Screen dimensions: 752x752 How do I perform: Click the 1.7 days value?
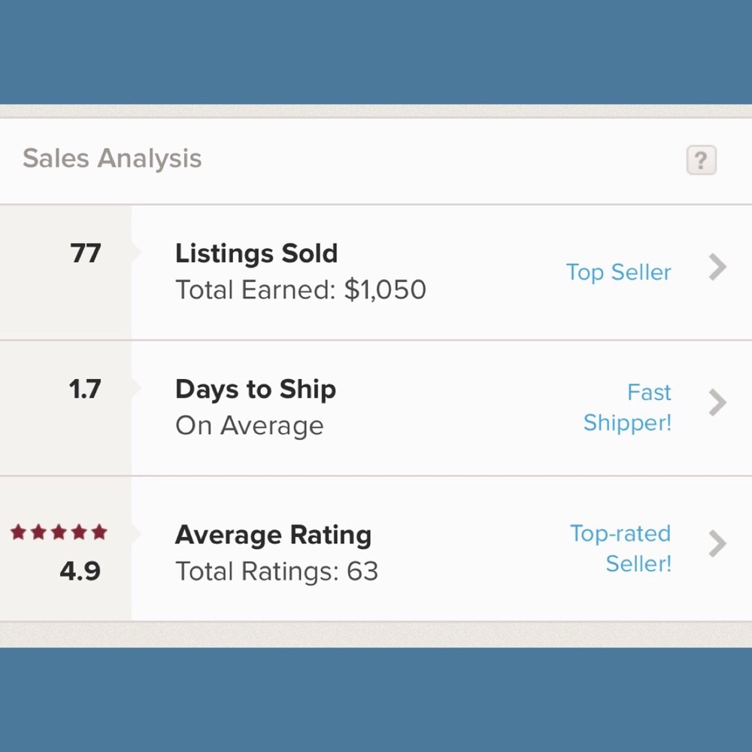point(84,390)
